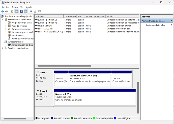Click the Visor de eventos icon

pyautogui.click(x=9, y=26)
